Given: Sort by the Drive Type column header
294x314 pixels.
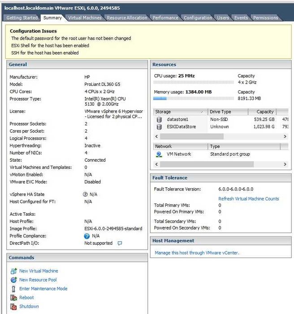Looking at the screenshot, I should tap(228, 112).
